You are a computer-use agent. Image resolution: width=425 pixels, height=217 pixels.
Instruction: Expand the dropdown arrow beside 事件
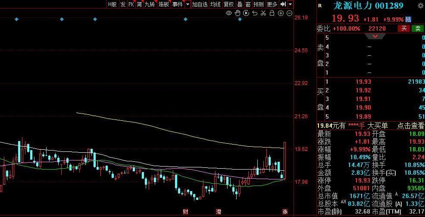[x=187, y=4]
